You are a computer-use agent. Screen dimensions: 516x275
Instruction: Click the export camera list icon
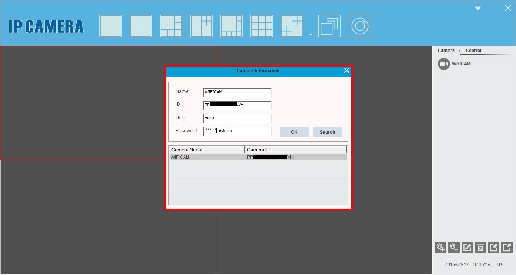point(507,247)
